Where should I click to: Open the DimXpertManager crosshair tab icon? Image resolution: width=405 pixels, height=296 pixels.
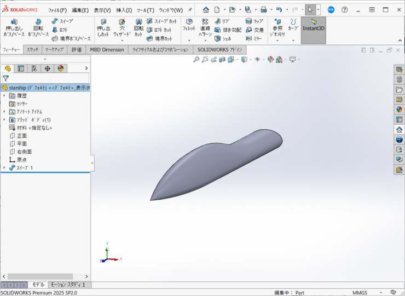(x=47, y=68)
